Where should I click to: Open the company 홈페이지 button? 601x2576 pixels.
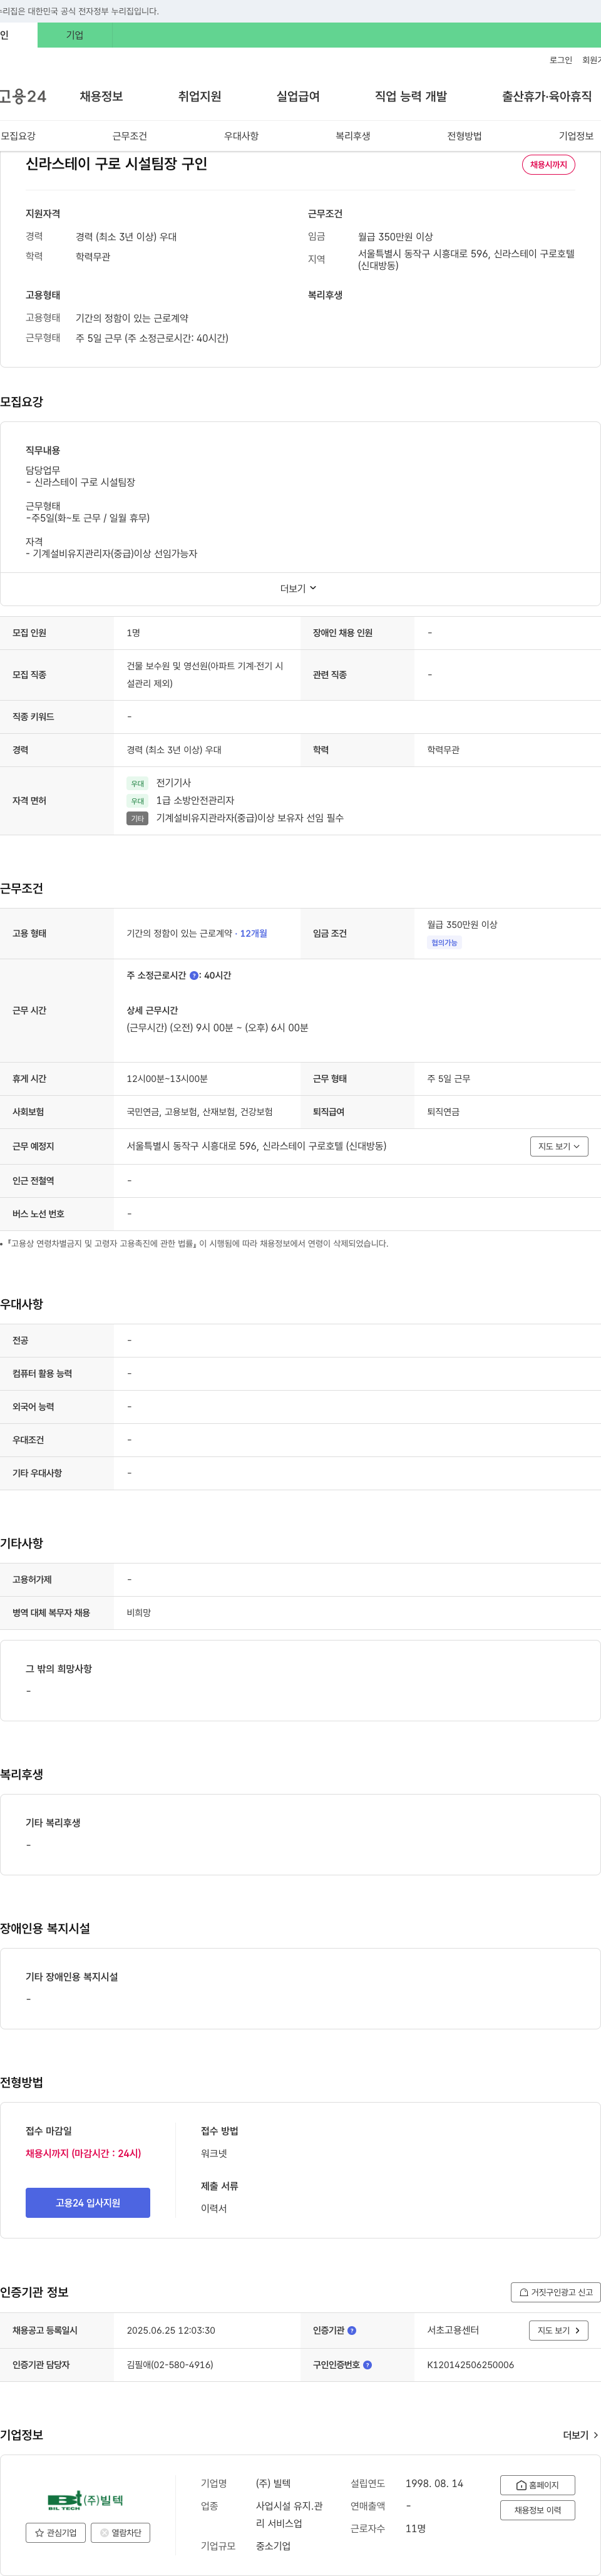(x=537, y=2485)
